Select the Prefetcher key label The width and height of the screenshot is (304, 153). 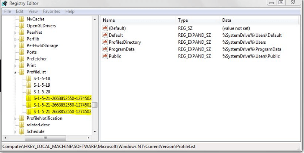tap(37, 59)
